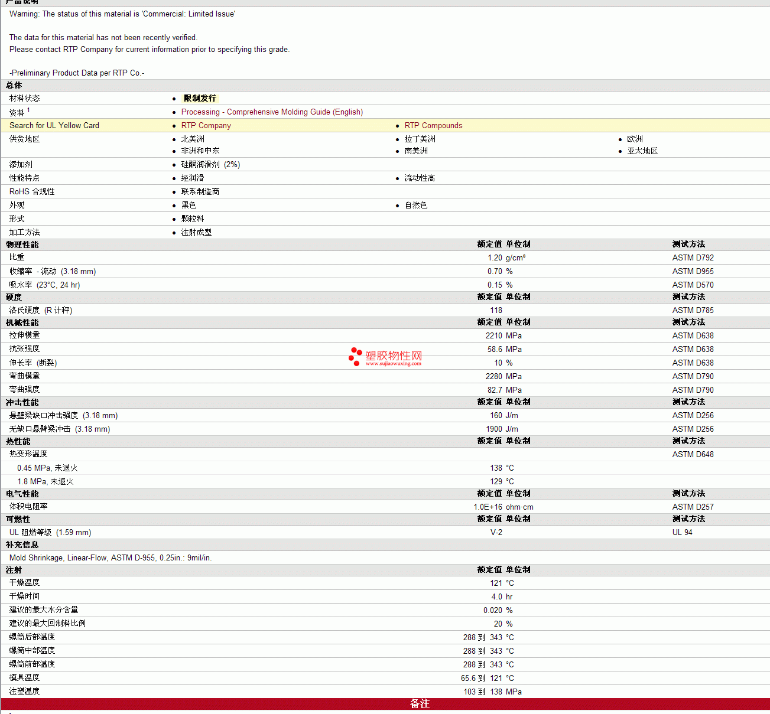Click the ASTM D648 test method cell
This screenshot has height=714, width=770.
[x=693, y=455]
